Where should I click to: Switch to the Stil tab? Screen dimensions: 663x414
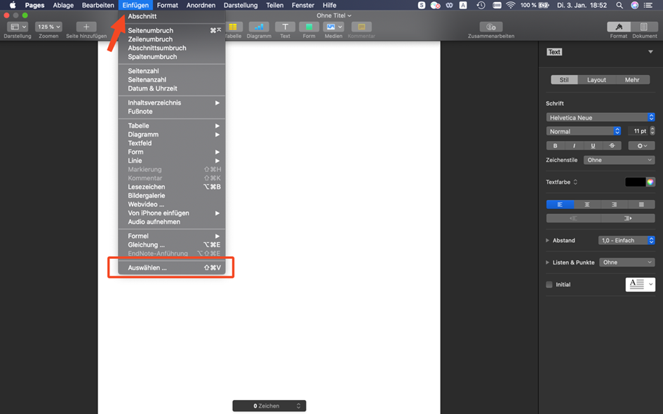[x=564, y=79]
